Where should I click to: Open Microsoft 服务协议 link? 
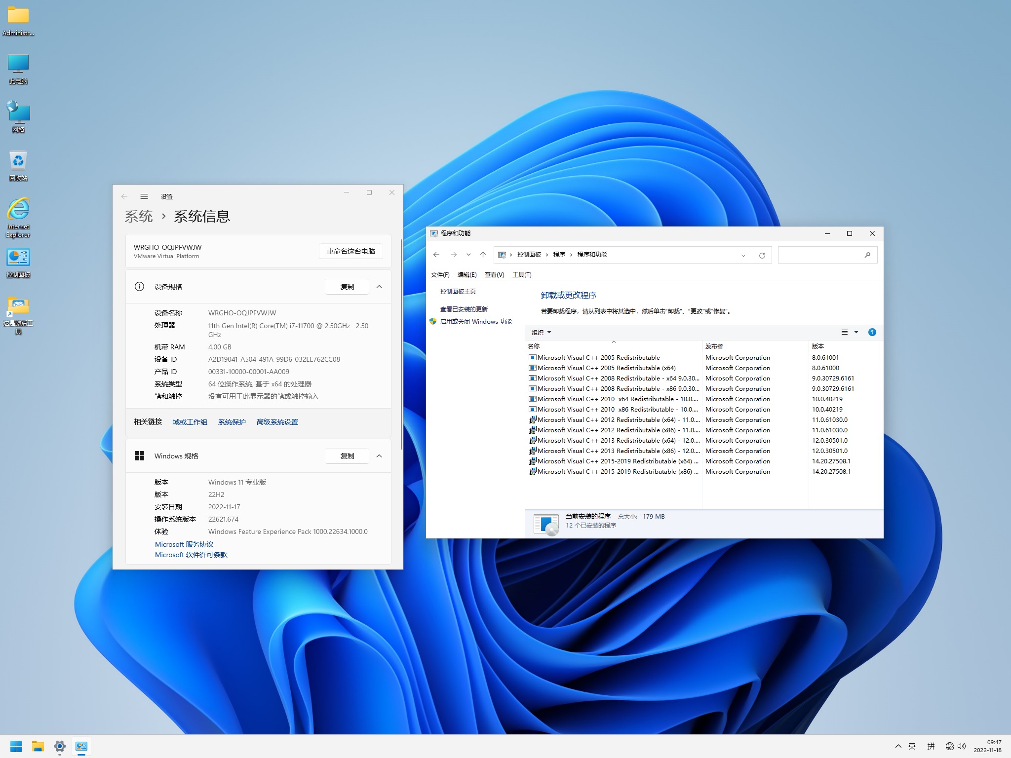[x=184, y=544]
